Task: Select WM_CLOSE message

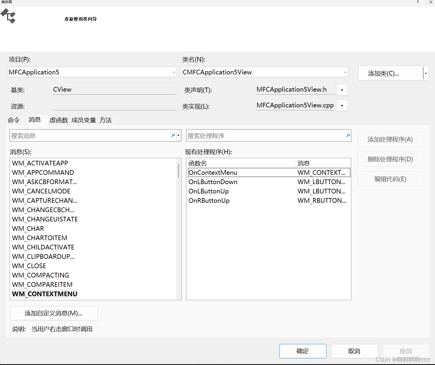Action: coord(29,266)
